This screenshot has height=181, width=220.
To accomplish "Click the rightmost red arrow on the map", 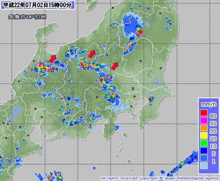I will point(114,66).
